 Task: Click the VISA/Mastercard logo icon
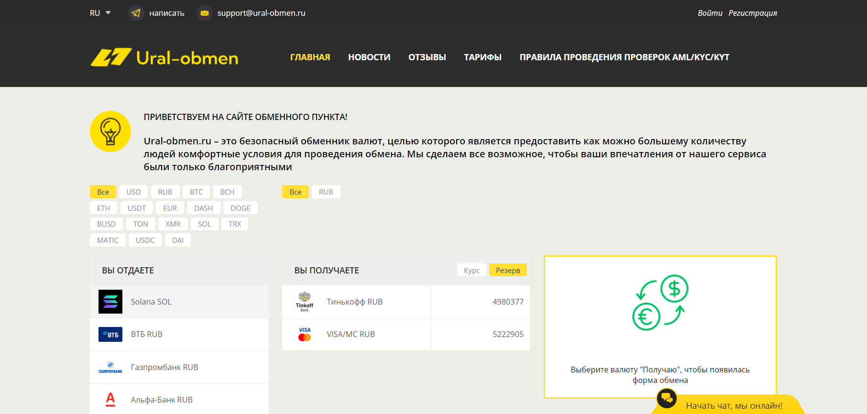(x=305, y=334)
